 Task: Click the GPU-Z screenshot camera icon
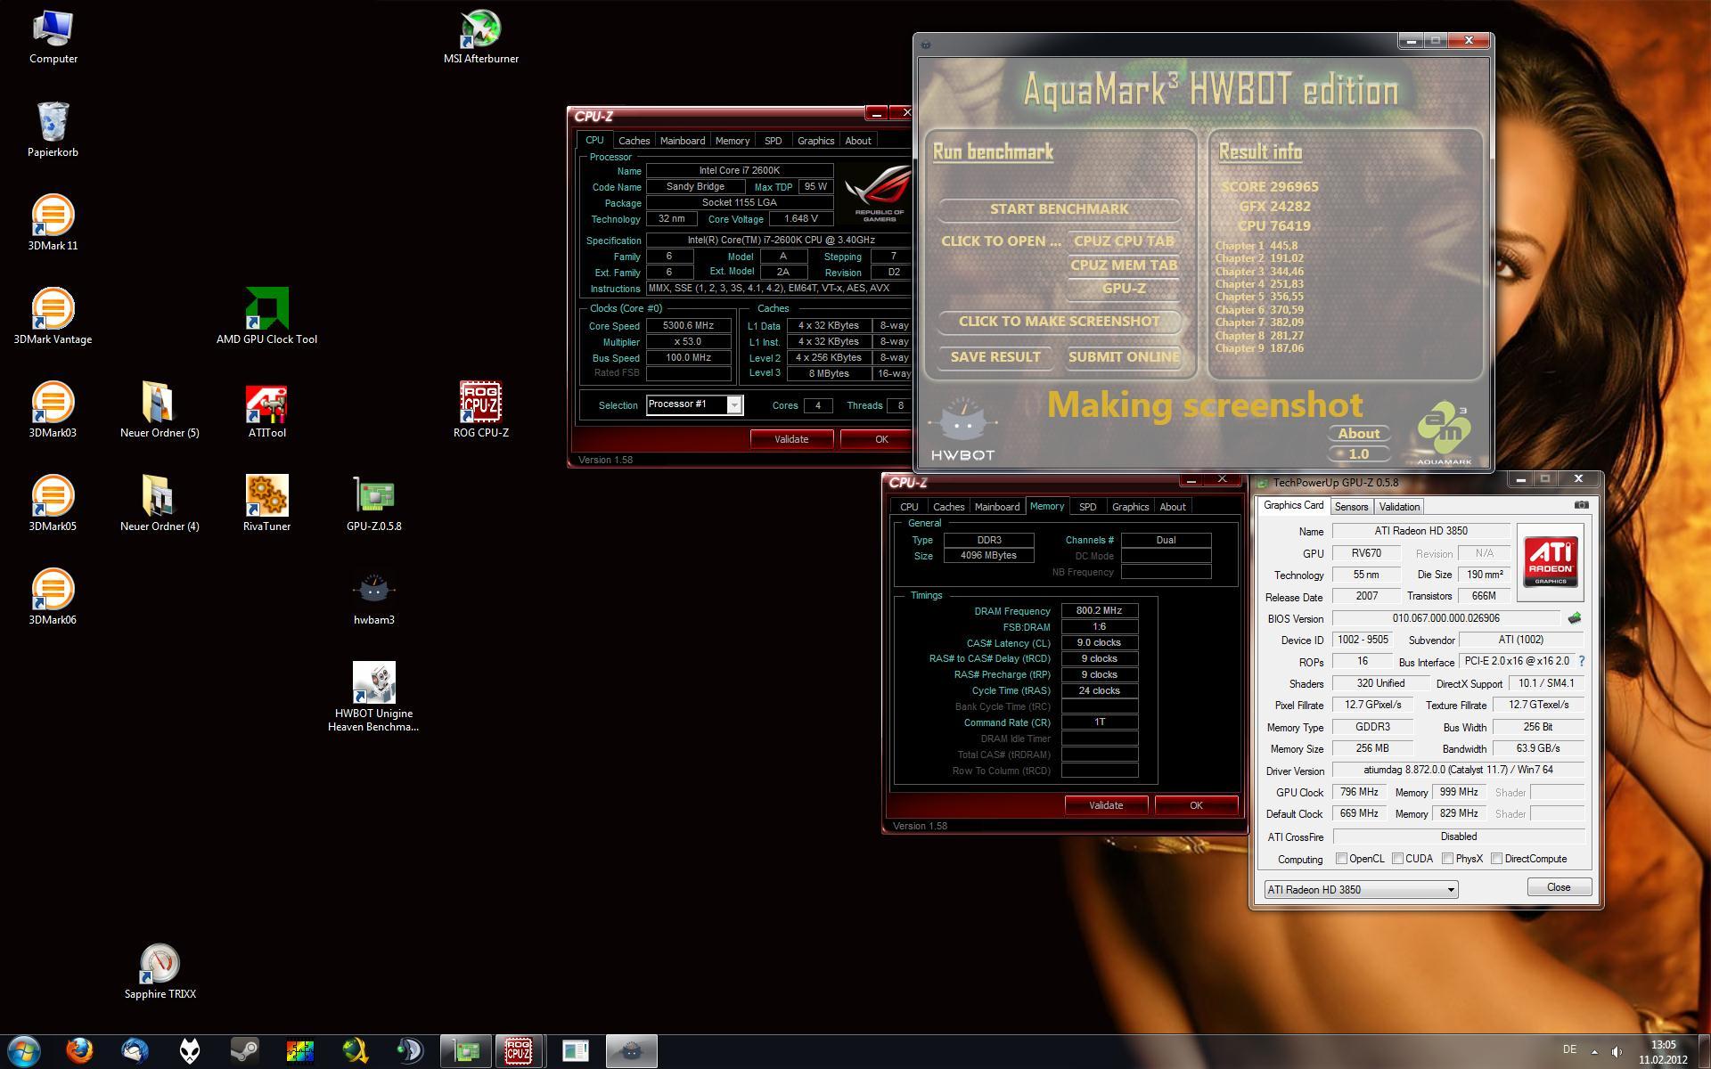tap(1581, 504)
